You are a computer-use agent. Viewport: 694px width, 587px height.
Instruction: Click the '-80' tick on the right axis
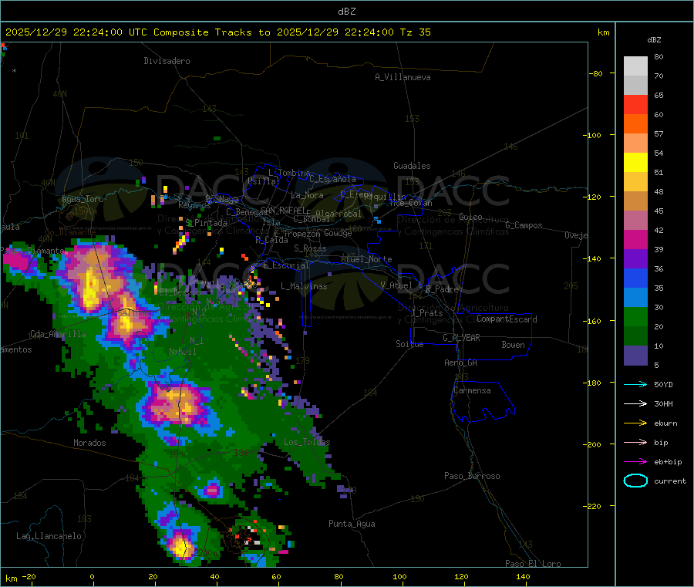pos(595,73)
